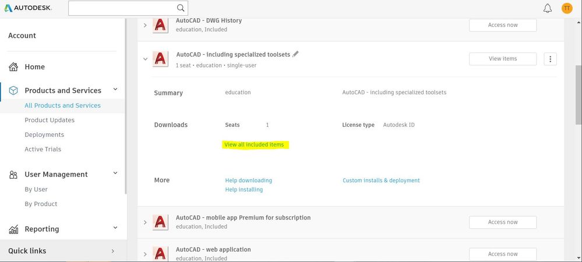Expand the AutoCAD - DWG History row
Screen dimensions: 582x262
pyautogui.click(x=145, y=25)
